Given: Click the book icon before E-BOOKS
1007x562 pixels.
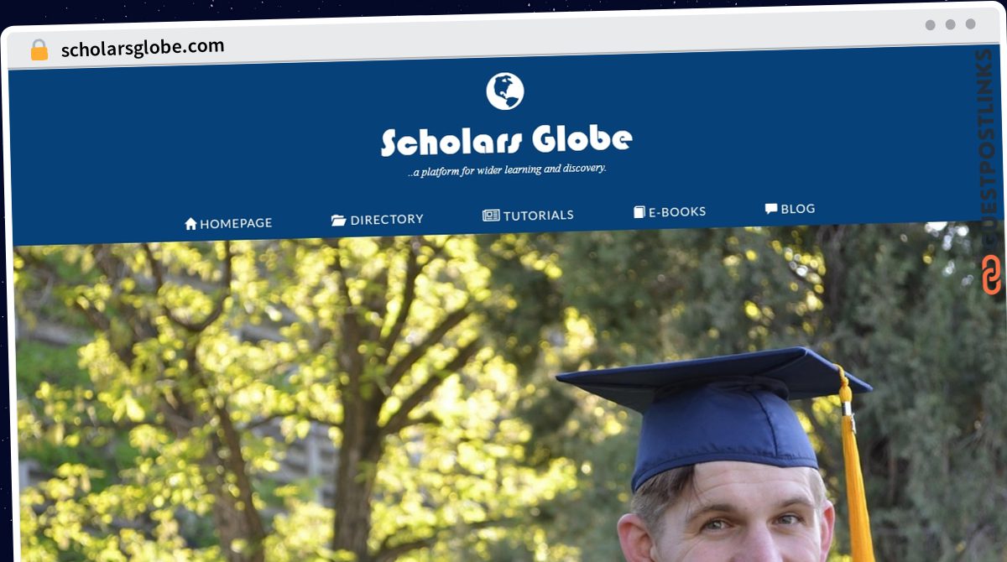Looking at the screenshot, I should point(639,212).
